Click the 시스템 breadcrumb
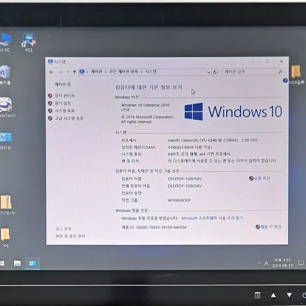Screen dimensions: 306x306 (151, 72)
